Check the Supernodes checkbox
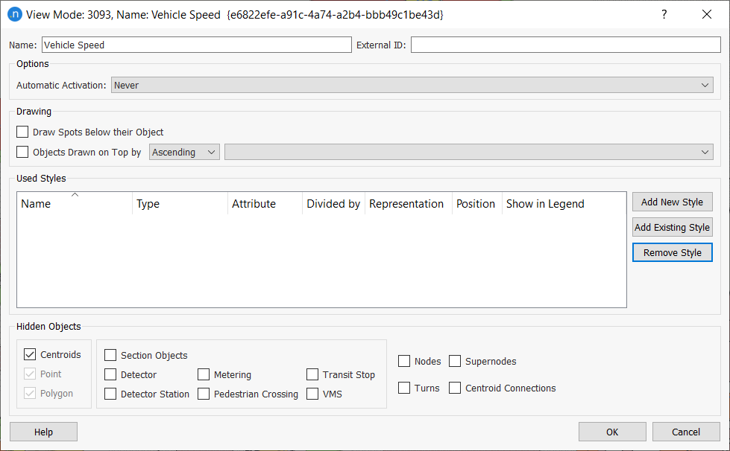Screen dimensions: 730x451 pos(455,362)
